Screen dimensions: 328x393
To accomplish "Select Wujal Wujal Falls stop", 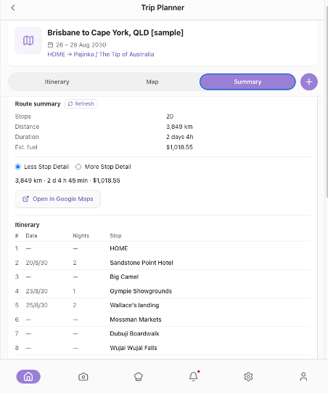I will click(x=163, y=348).
